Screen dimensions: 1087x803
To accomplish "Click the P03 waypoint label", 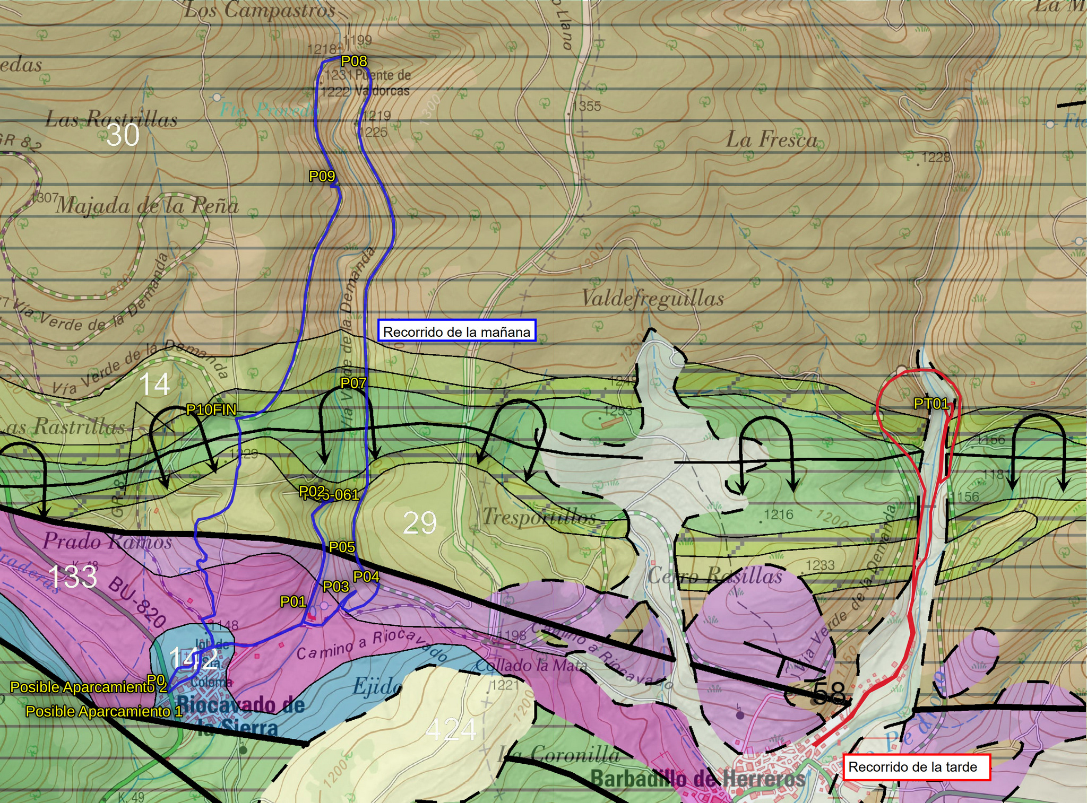I will [336, 587].
